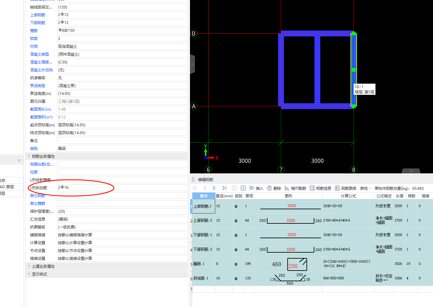Click the 图形 column header

coord(288,196)
